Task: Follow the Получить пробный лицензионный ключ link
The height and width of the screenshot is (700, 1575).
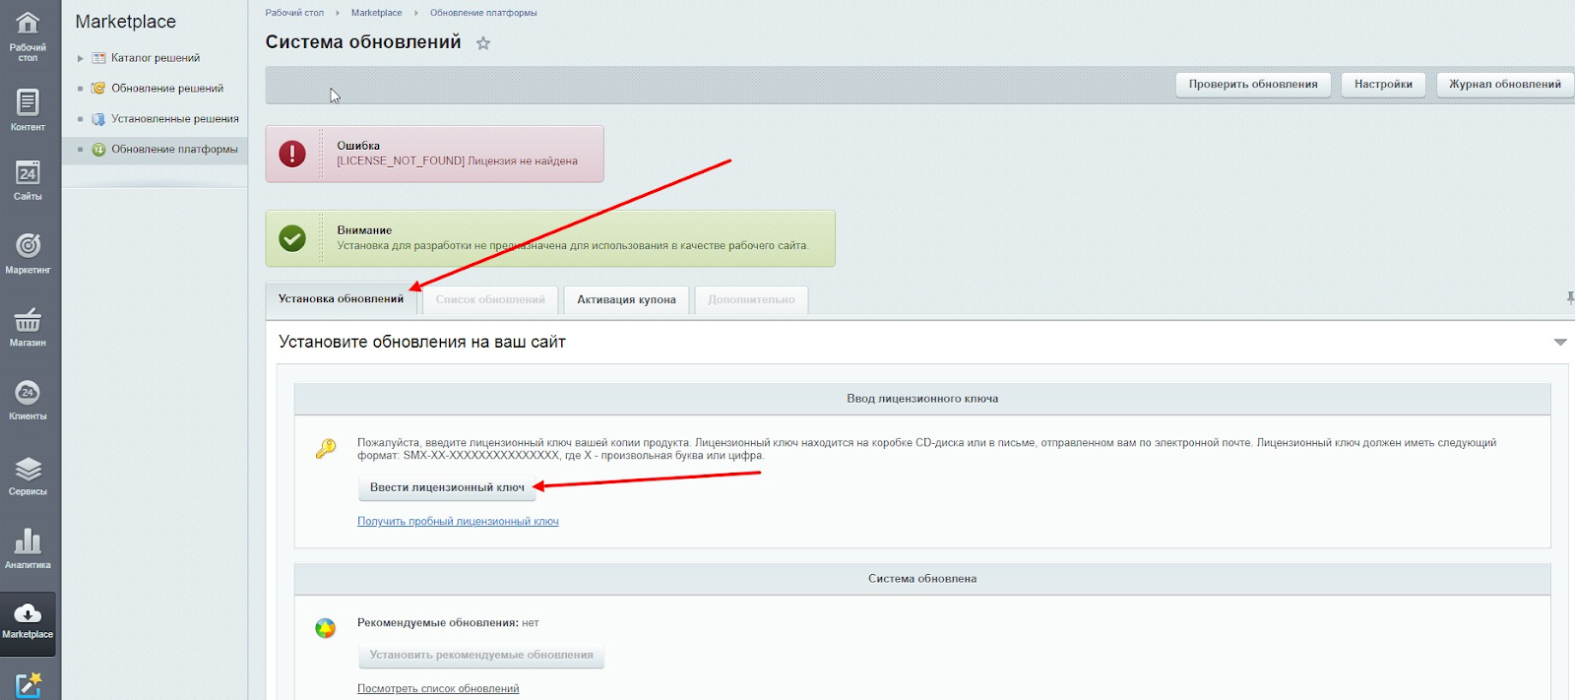Action: point(458,522)
